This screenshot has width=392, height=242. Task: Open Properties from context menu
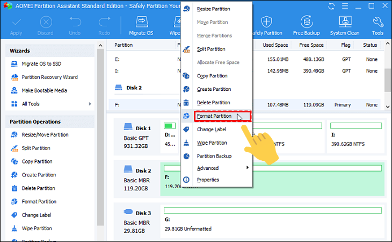coord(216,180)
